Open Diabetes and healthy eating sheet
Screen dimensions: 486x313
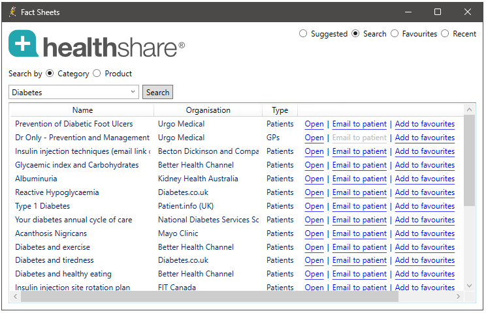(x=314, y=274)
